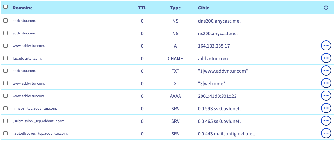Click the Domaine column header
The image size is (335, 141).
[x=22, y=8]
